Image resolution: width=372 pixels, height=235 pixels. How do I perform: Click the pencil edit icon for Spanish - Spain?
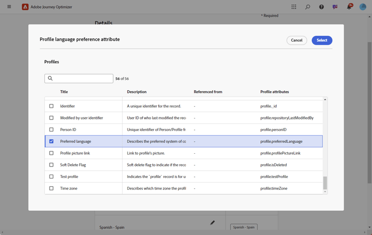(x=212, y=223)
